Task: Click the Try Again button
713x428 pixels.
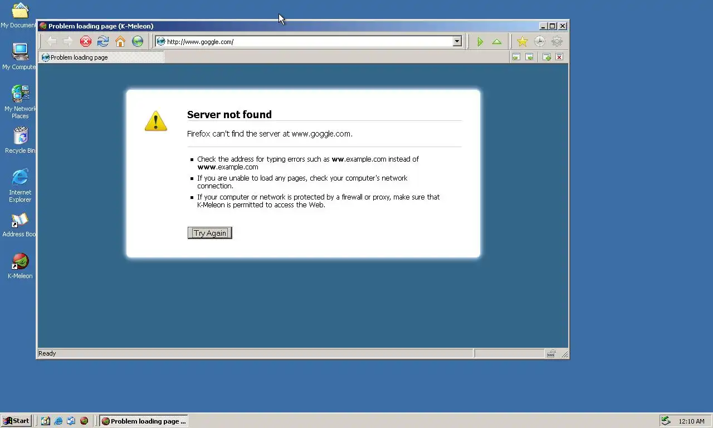Action: click(x=210, y=233)
